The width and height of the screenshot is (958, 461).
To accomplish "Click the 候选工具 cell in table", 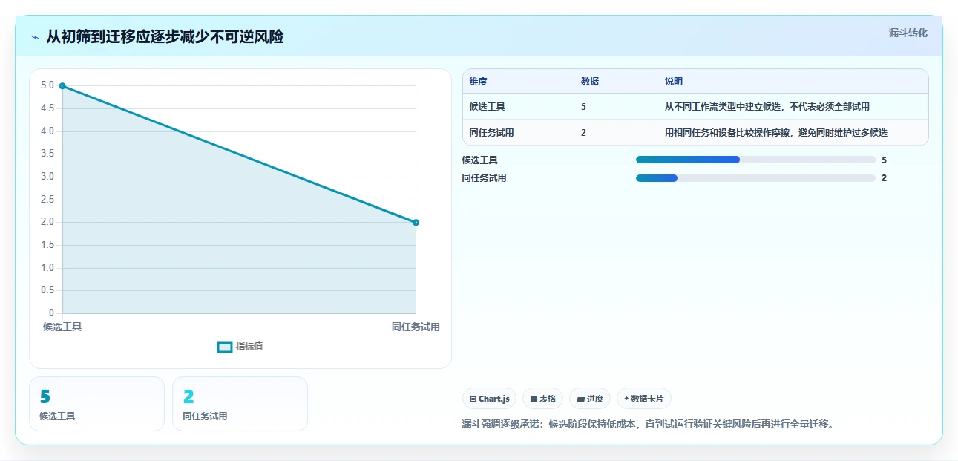I will tap(488, 107).
